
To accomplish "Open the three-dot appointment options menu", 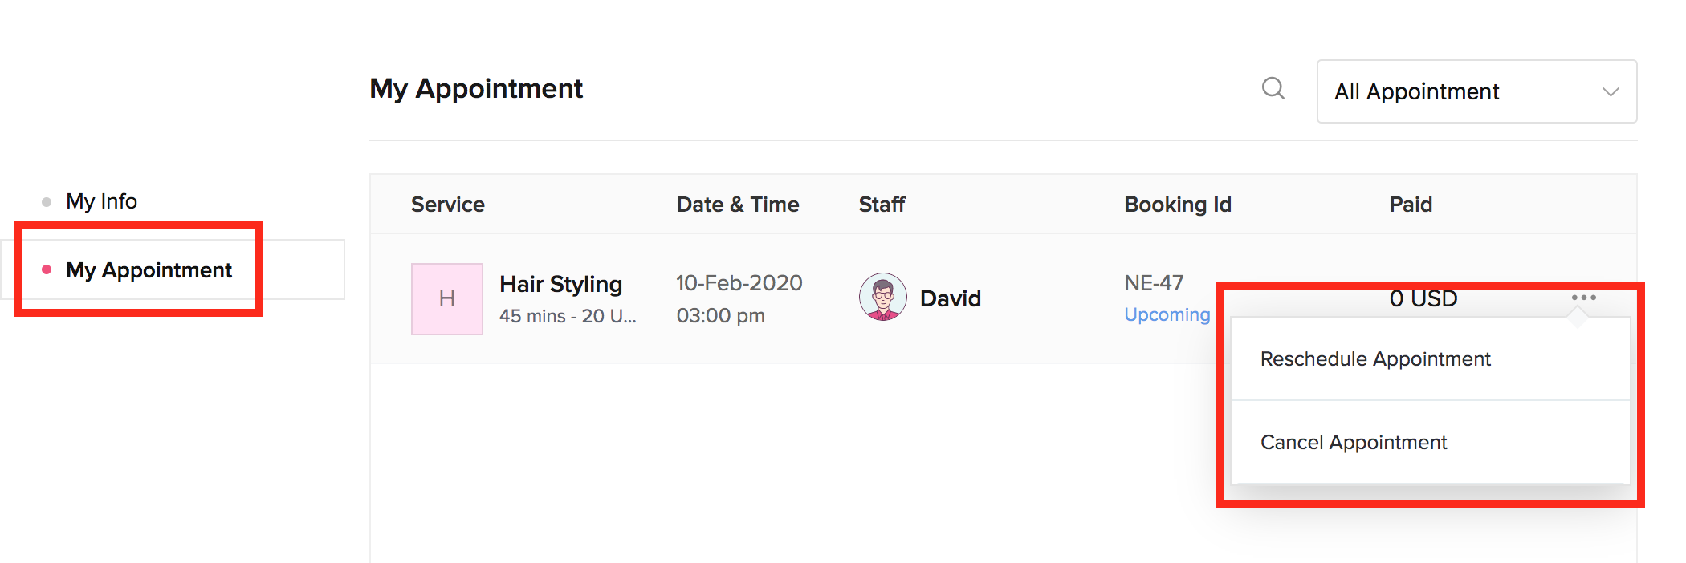I will click(x=1583, y=298).
